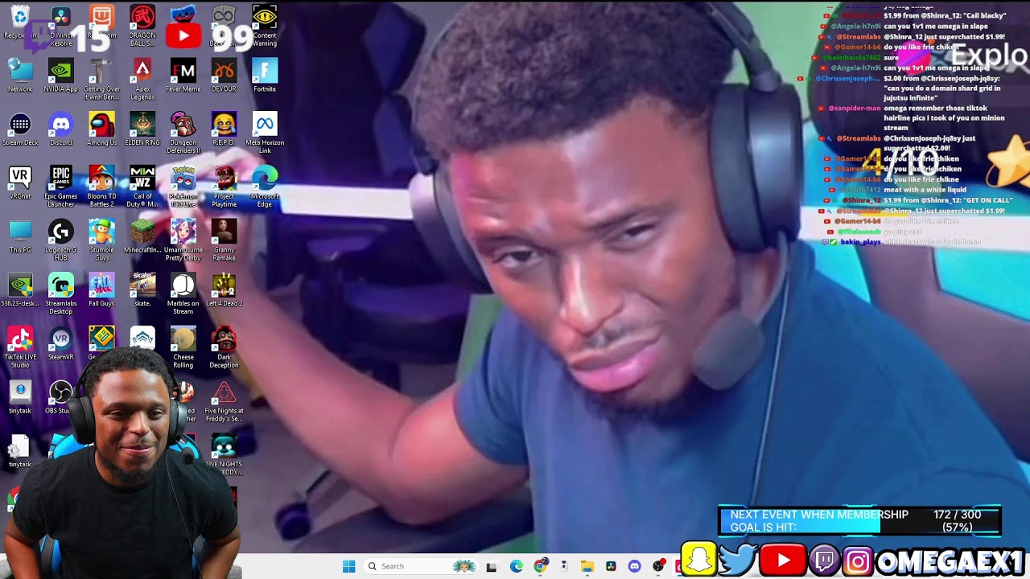Launch Left 4 Dead 2 shortcut
The width and height of the screenshot is (1030, 579).
pyautogui.click(x=224, y=290)
